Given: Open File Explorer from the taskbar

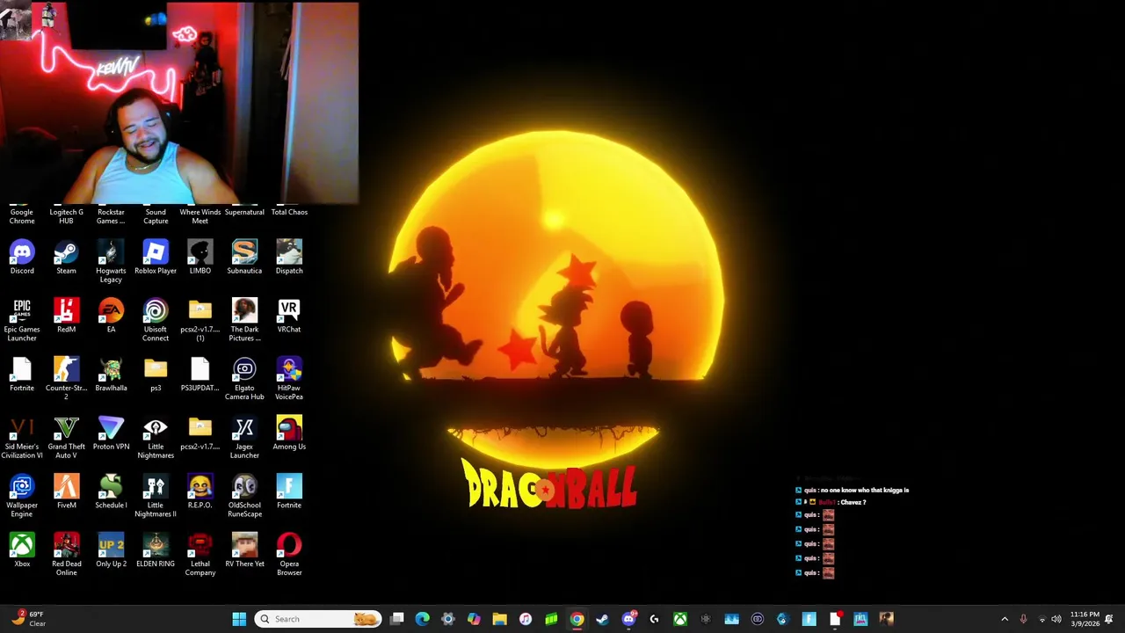Looking at the screenshot, I should (x=499, y=619).
